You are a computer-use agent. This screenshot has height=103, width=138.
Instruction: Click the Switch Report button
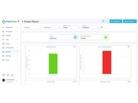pyautogui.click(x=130, y=21)
